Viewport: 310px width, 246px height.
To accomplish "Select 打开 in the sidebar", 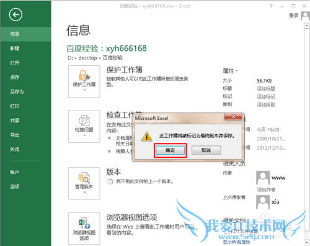I will 25,63.
